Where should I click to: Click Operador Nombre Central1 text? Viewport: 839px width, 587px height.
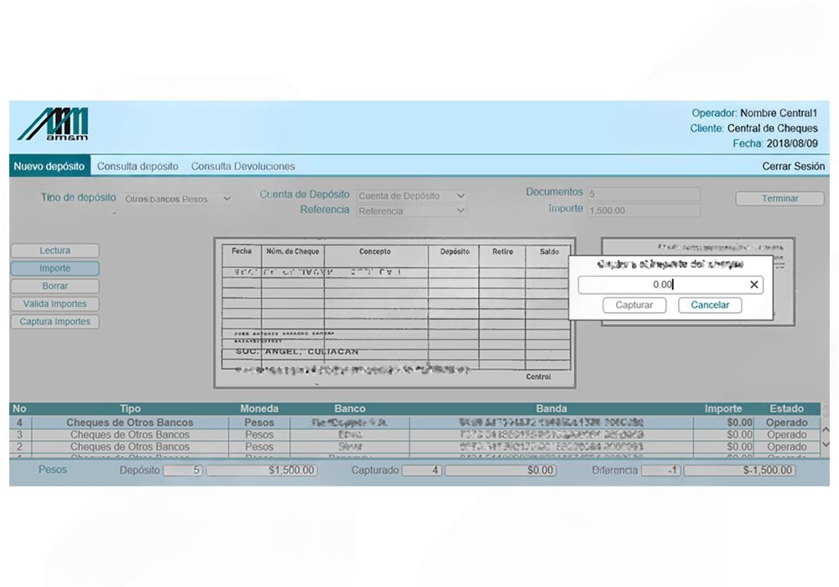(754, 113)
